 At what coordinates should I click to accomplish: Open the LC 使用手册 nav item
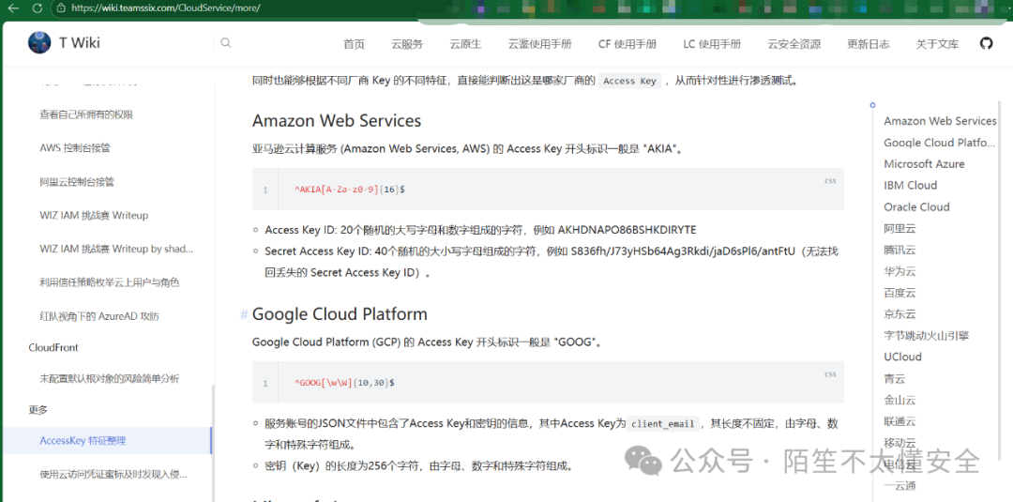[x=712, y=44]
